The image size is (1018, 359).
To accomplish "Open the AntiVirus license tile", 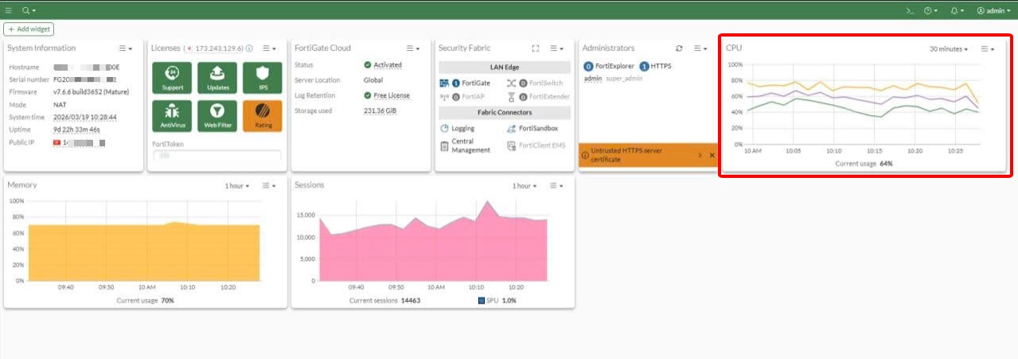I will (167, 116).
